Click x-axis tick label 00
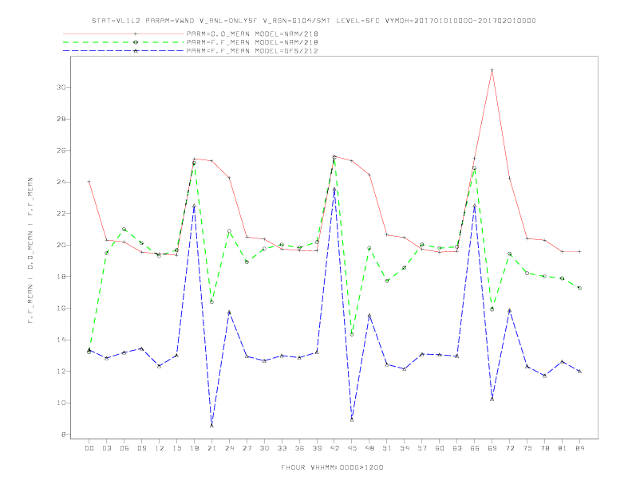This screenshot has width=632, height=488. coord(89,448)
